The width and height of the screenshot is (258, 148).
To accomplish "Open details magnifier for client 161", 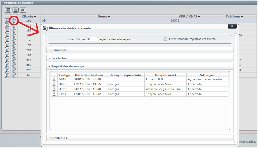I will coord(7,21).
